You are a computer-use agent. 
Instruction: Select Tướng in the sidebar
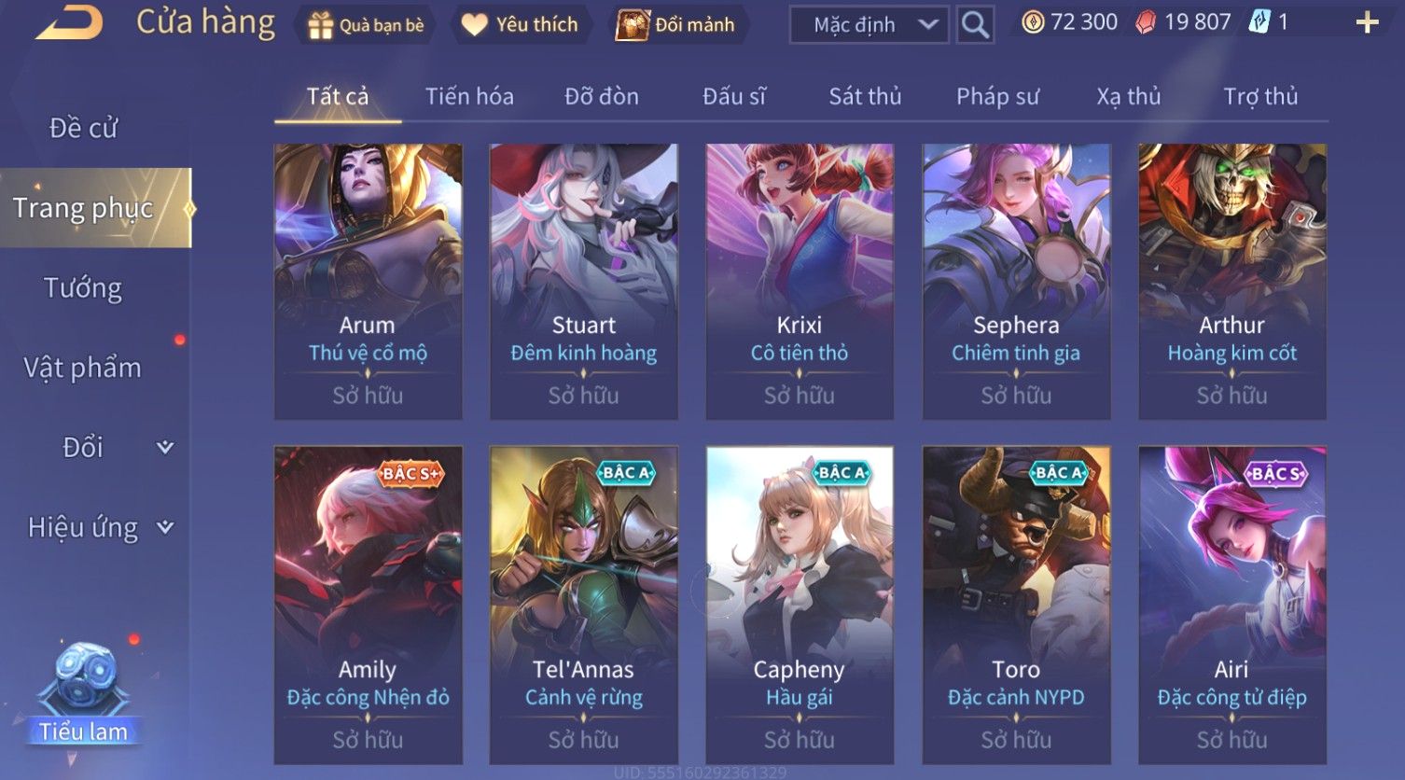(x=83, y=288)
